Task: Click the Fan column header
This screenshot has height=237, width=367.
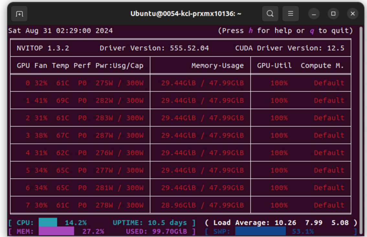Action: 41,66
